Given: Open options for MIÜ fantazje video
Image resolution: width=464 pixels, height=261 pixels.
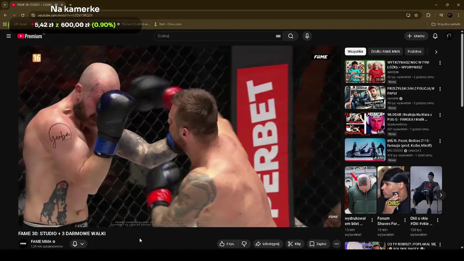Looking at the screenshot, I should point(440,141).
